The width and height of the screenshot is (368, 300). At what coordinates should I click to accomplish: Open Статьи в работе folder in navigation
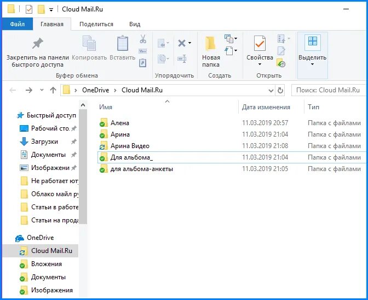pos(54,207)
